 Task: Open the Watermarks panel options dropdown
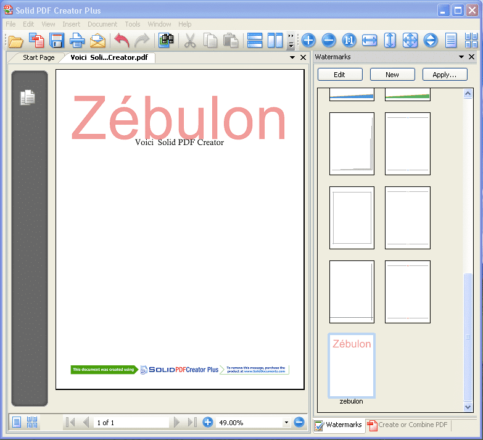pyautogui.click(x=461, y=57)
